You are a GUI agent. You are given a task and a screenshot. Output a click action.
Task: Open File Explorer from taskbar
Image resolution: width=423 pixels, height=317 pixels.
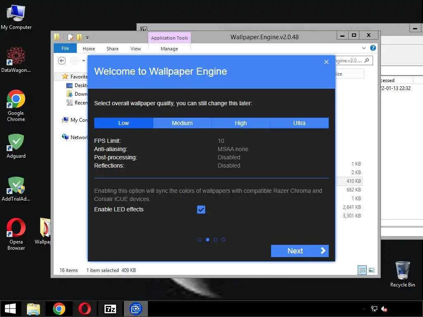[x=33, y=309]
